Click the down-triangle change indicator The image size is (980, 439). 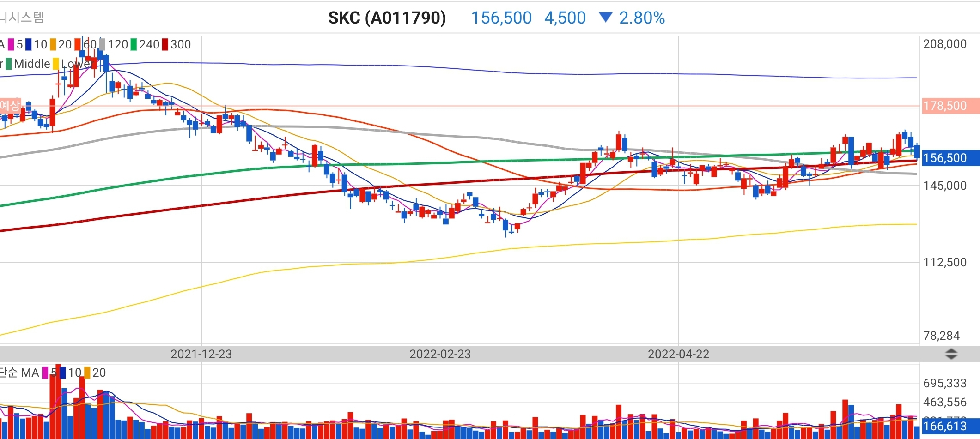605,18
